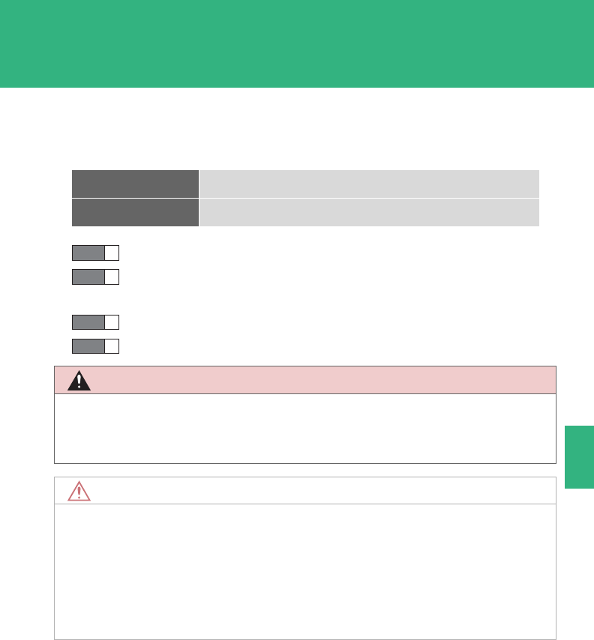The image size is (594, 640).
Task: Click the upper light gray table cell
Action: (x=368, y=184)
